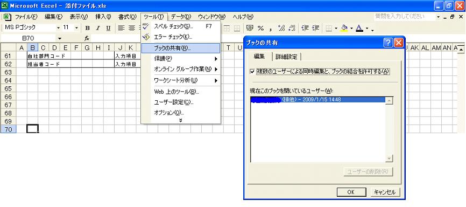Click the user list scroll down arrow
Screen dimensions: 466x207
[389, 158]
